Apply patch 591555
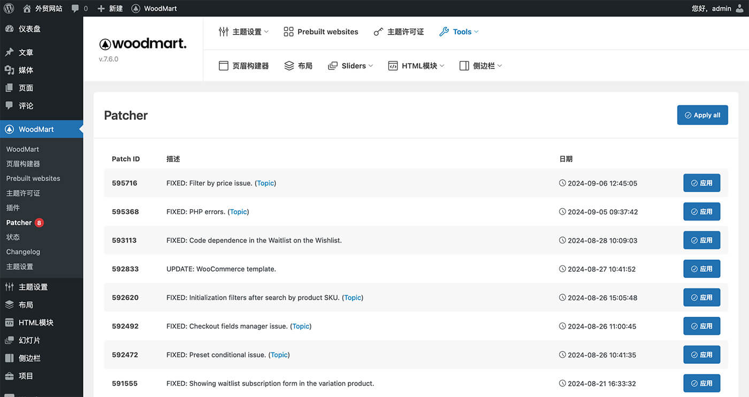 click(701, 383)
